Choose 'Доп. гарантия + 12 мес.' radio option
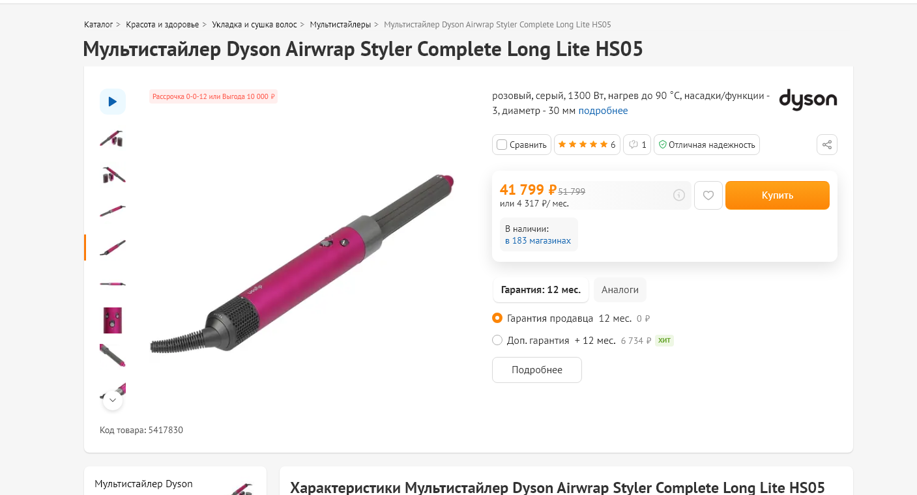 497,340
